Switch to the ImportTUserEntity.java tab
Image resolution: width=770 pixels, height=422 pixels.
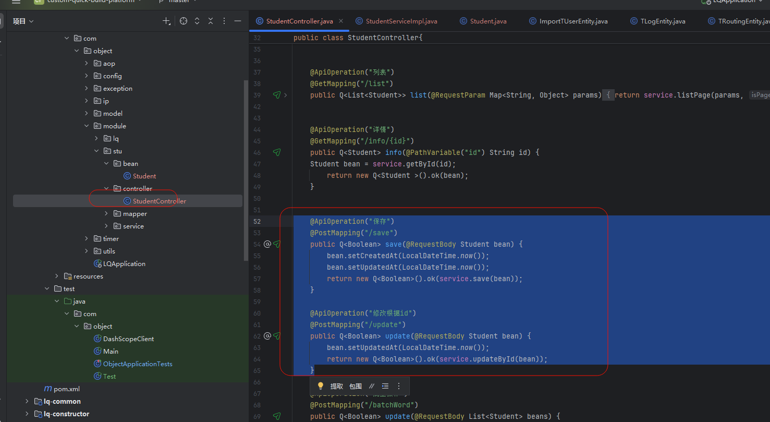point(573,21)
